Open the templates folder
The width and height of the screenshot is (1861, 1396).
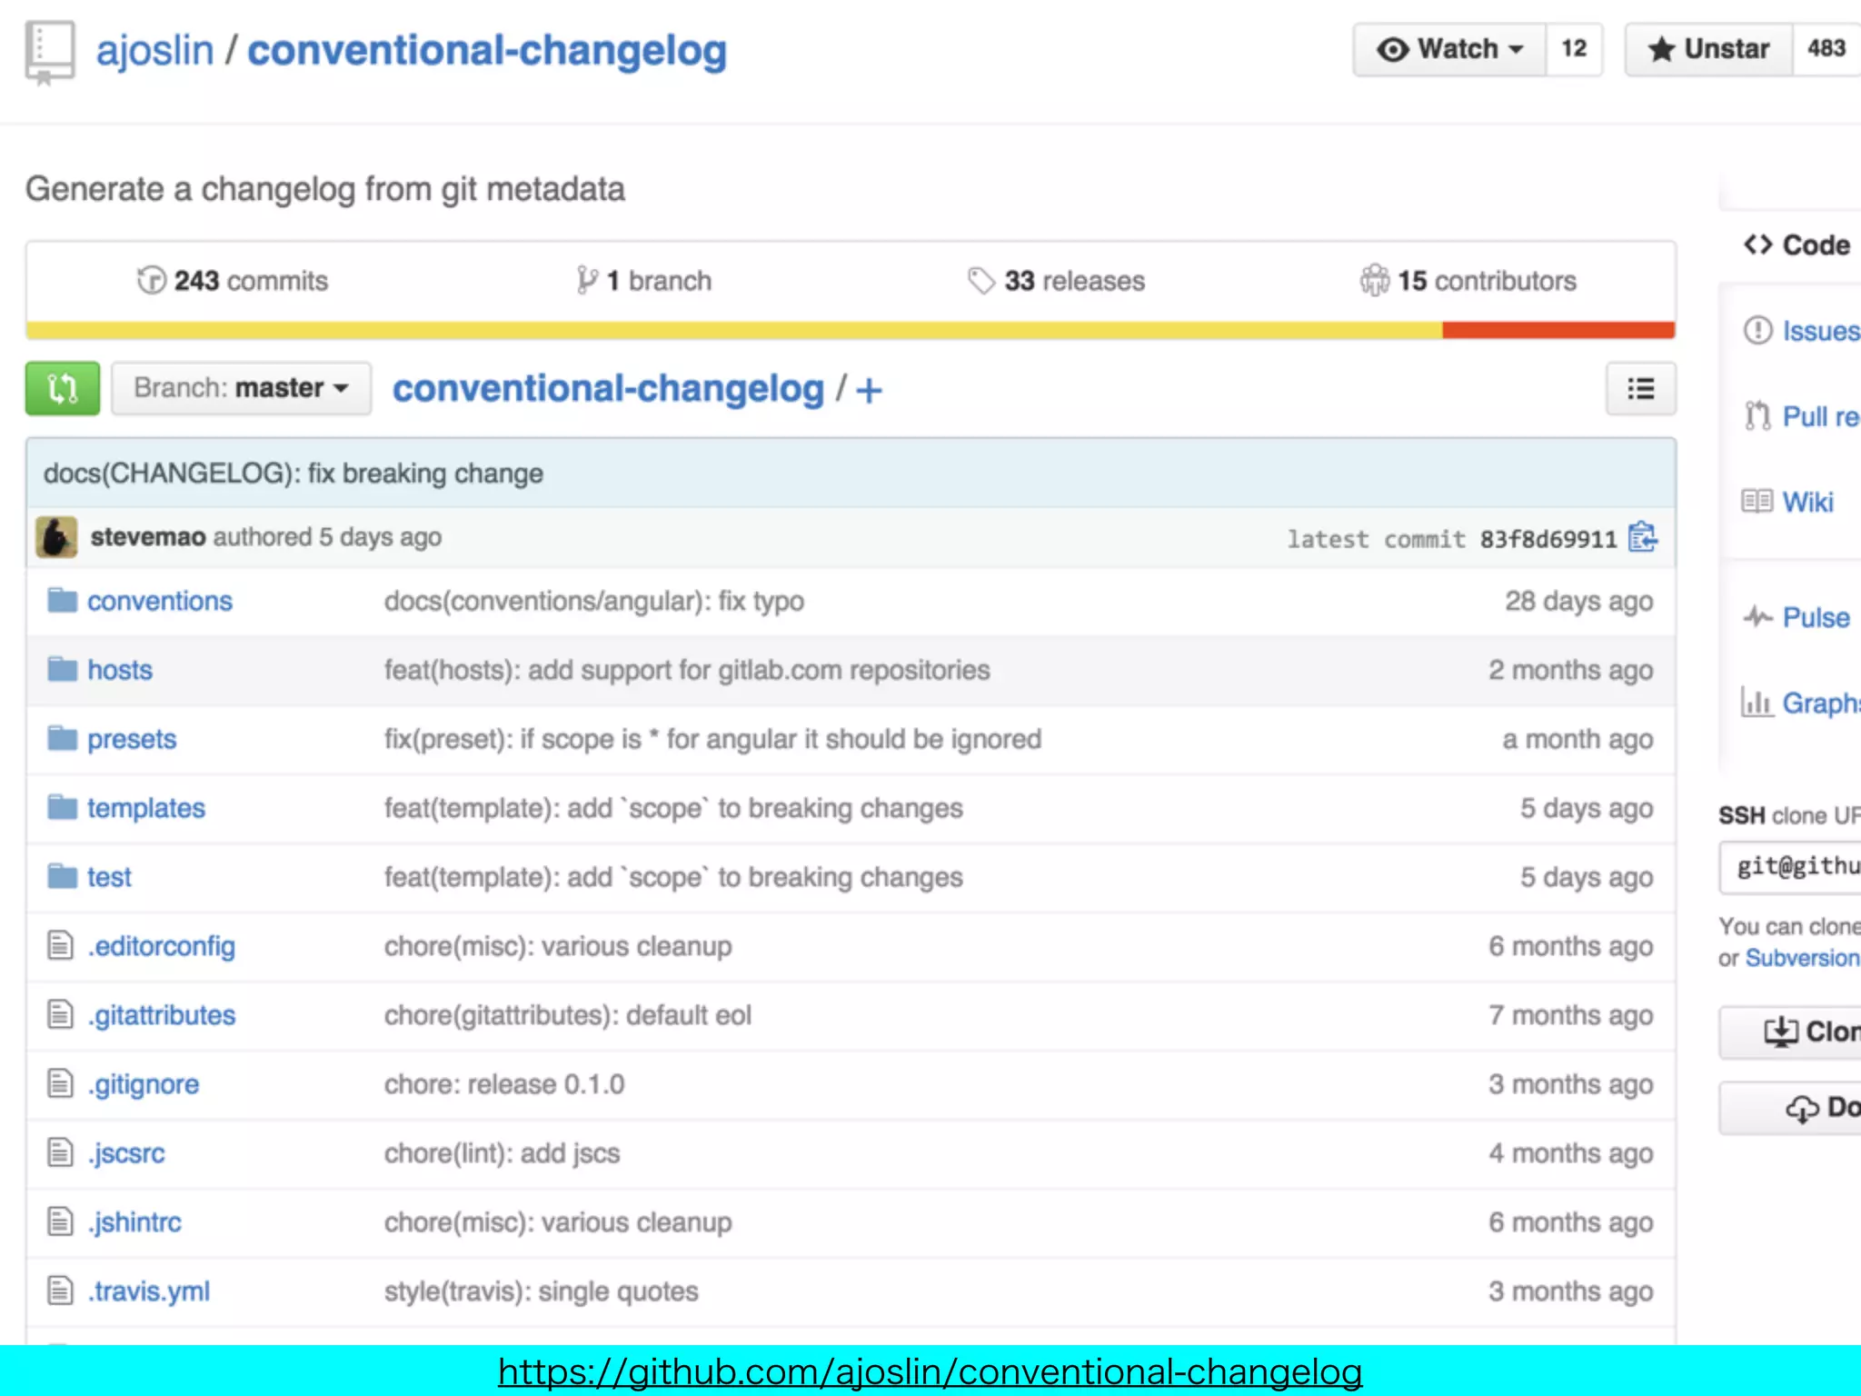point(146,809)
